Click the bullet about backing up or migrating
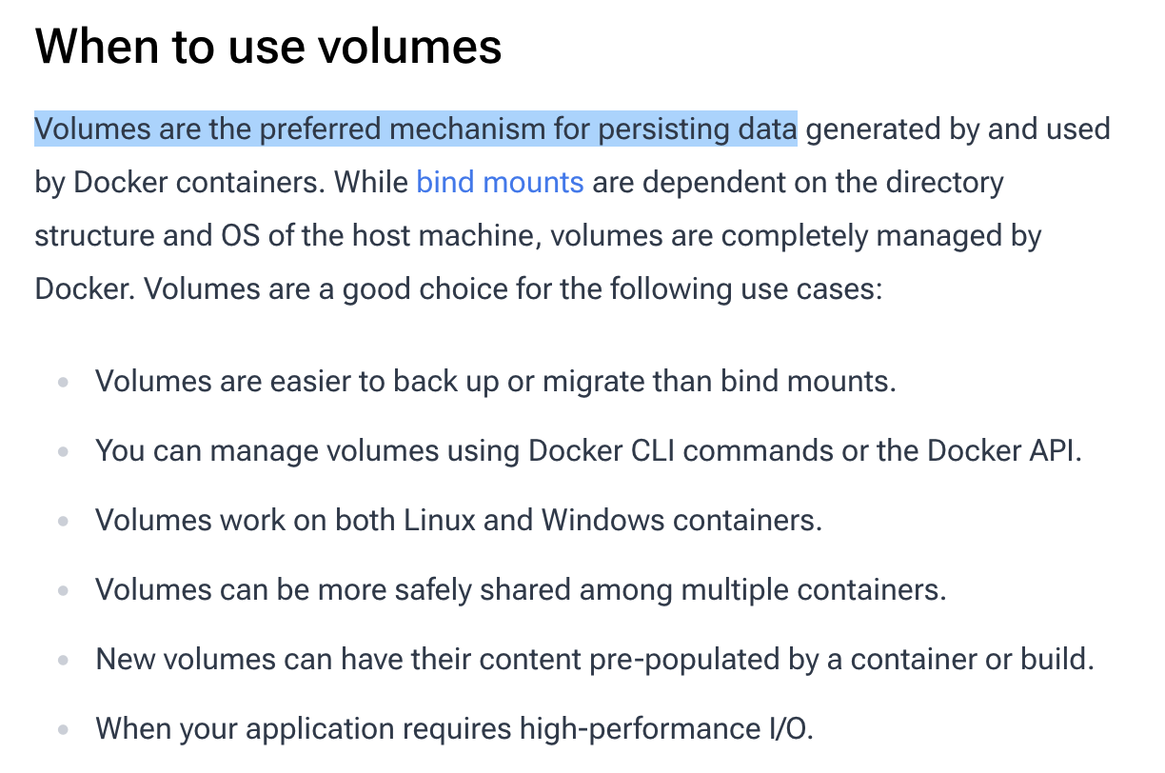1165x773 pixels. [x=495, y=382]
